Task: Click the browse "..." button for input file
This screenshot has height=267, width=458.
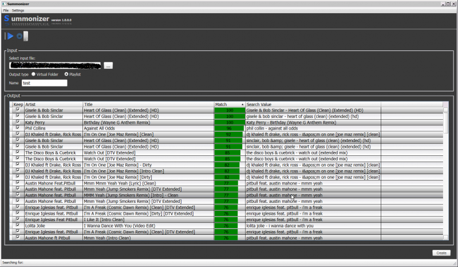Action: [108, 66]
